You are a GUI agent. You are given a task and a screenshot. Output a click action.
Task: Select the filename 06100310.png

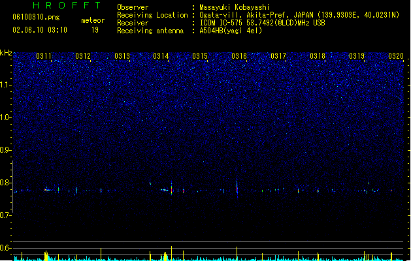tap(36, 17)
